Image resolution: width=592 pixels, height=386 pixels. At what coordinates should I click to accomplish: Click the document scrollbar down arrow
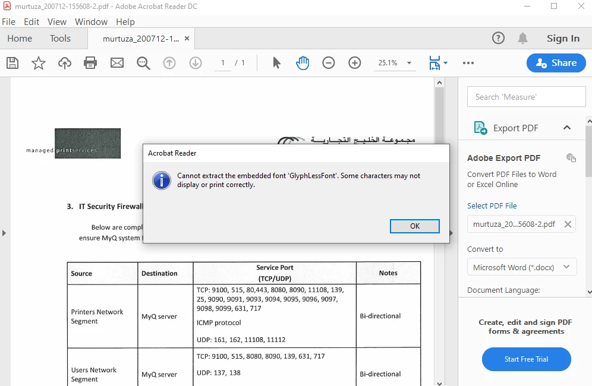point(439,383)
